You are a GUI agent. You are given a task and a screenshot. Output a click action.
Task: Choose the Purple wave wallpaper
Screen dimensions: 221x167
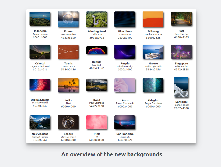(125, 52)
